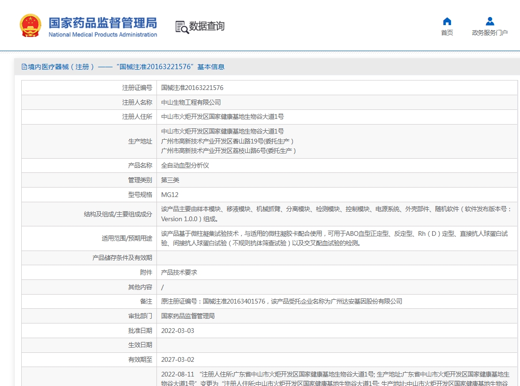The width and height of the screenshot is (520, 386).
Task: Click the 适用范围/预期用途 label
Action: pos(127,238)
